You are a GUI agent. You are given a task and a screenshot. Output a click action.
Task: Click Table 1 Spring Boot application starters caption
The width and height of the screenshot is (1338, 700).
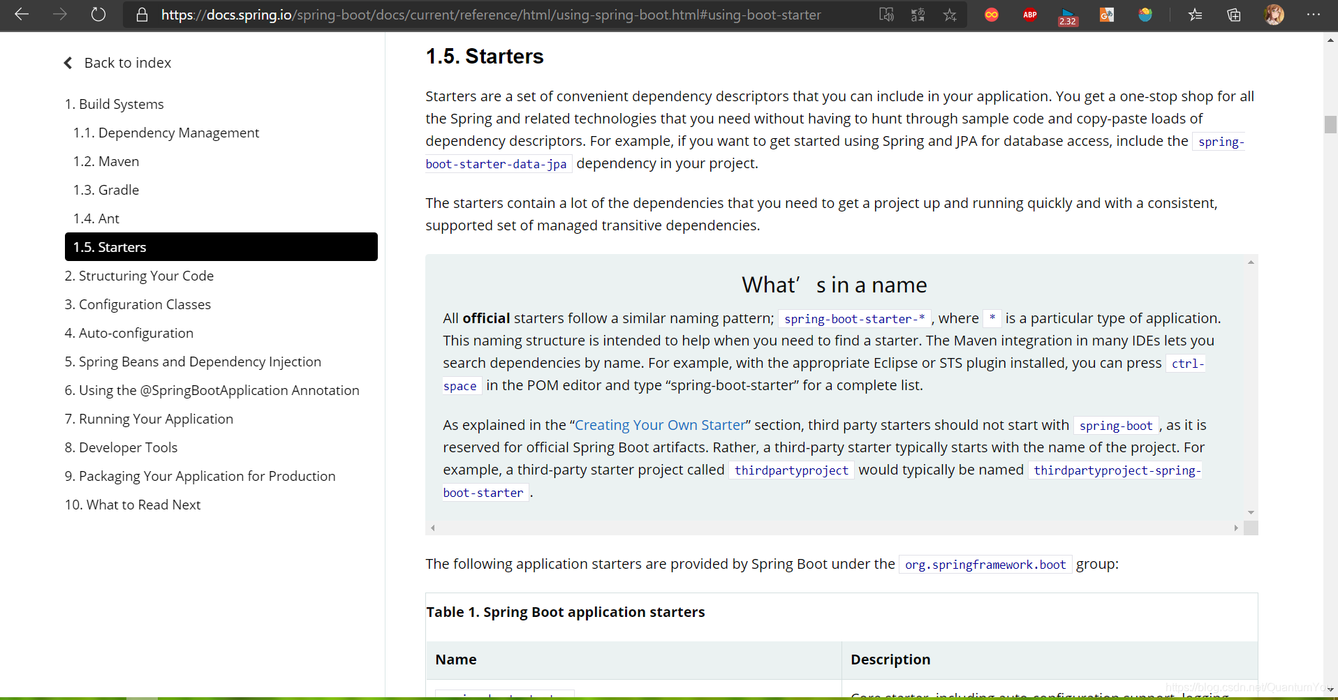[566, 612]
